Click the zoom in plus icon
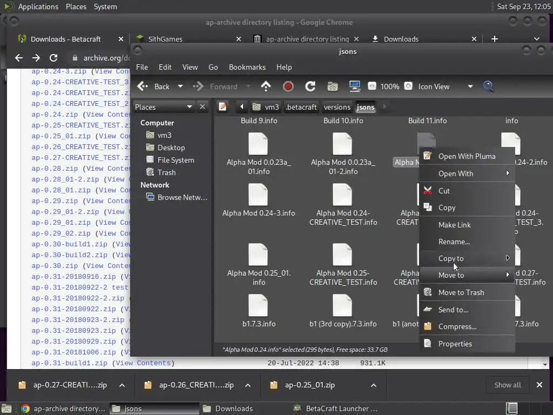Viewport: 553px width, 415px height. pos(408,86)
